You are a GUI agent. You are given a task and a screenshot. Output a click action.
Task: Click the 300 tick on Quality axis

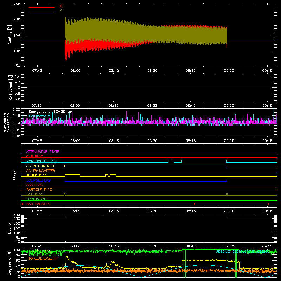coord(17,215)
